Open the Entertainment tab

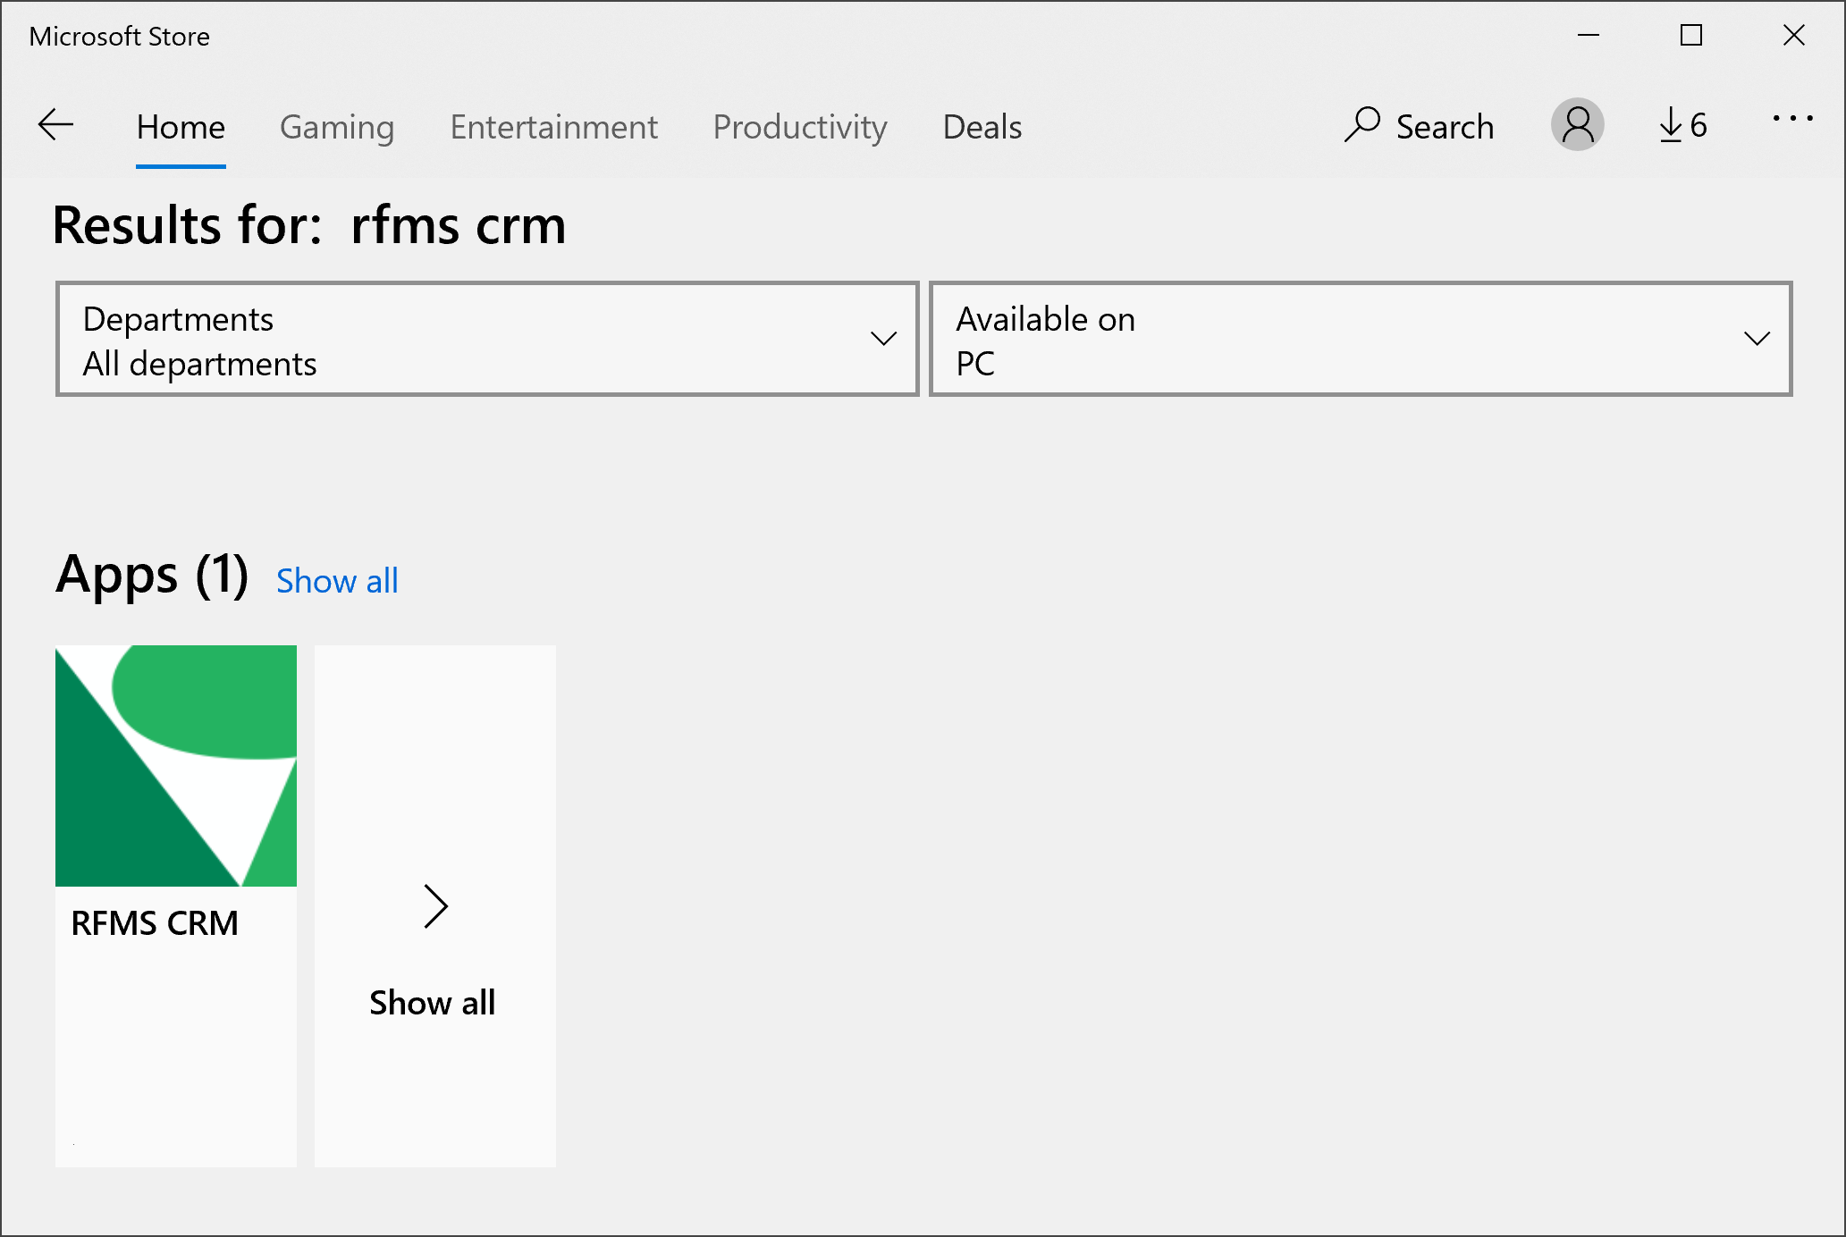(554, 127)
